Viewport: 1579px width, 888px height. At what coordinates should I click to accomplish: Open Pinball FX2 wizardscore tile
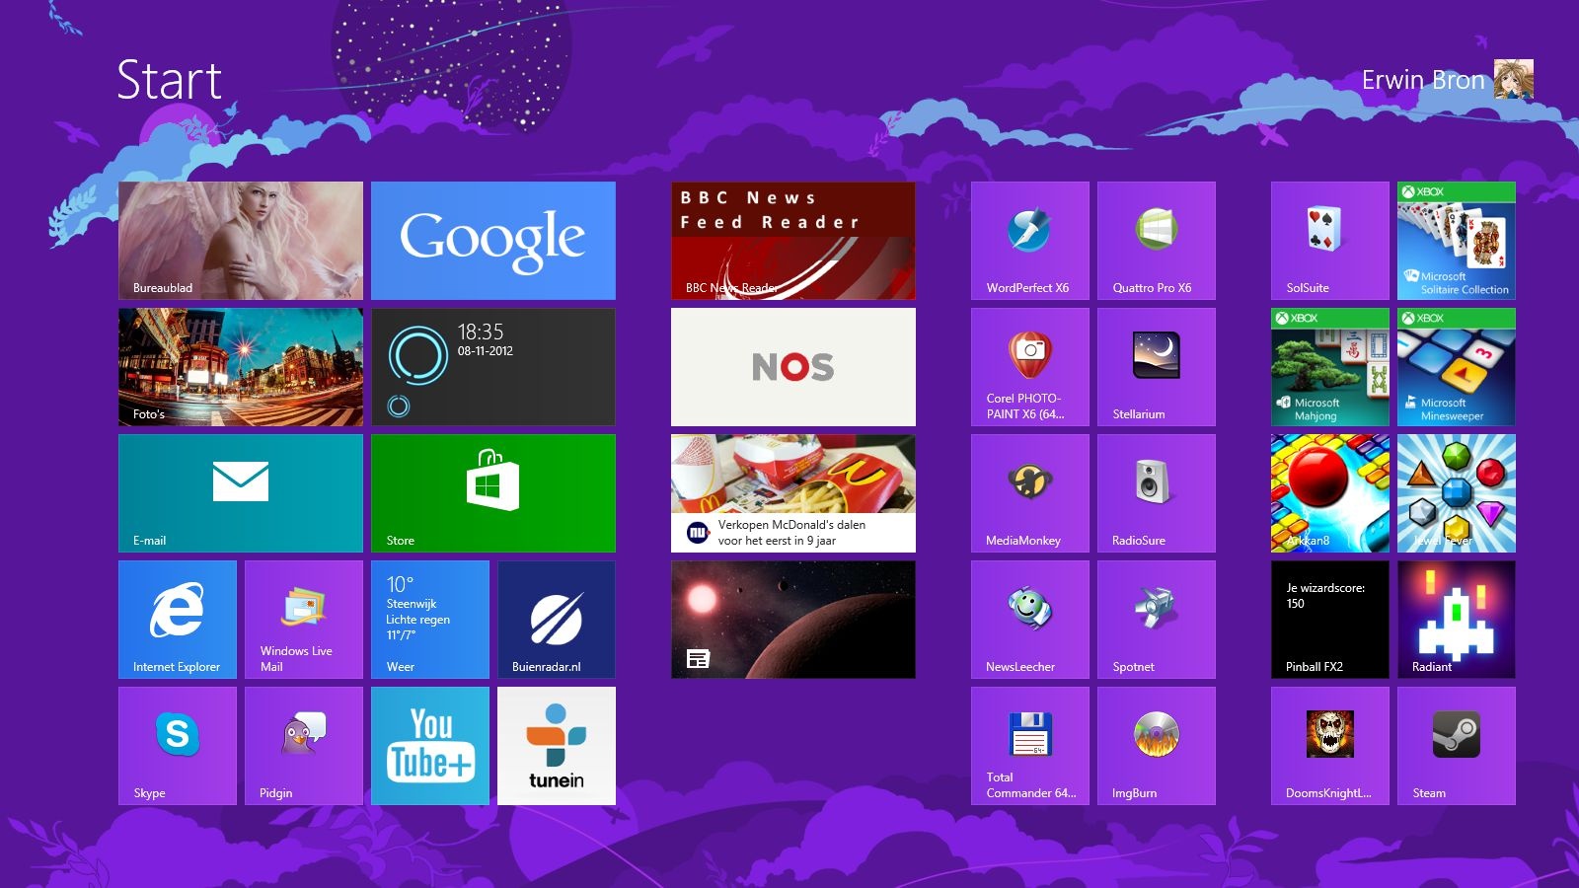point(1330,620)
